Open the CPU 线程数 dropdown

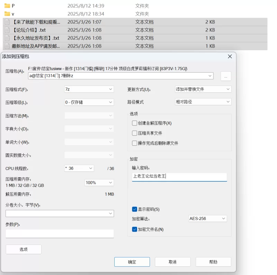click(79, 168)
